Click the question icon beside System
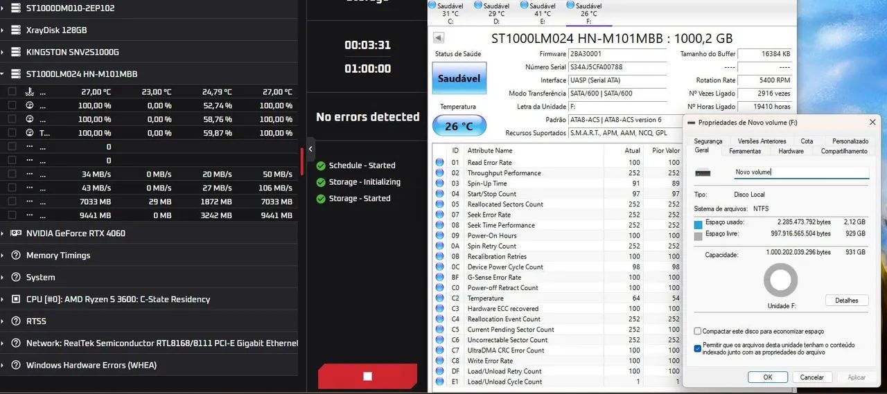Viewport: 887px width, 394px height. [15, 278]
